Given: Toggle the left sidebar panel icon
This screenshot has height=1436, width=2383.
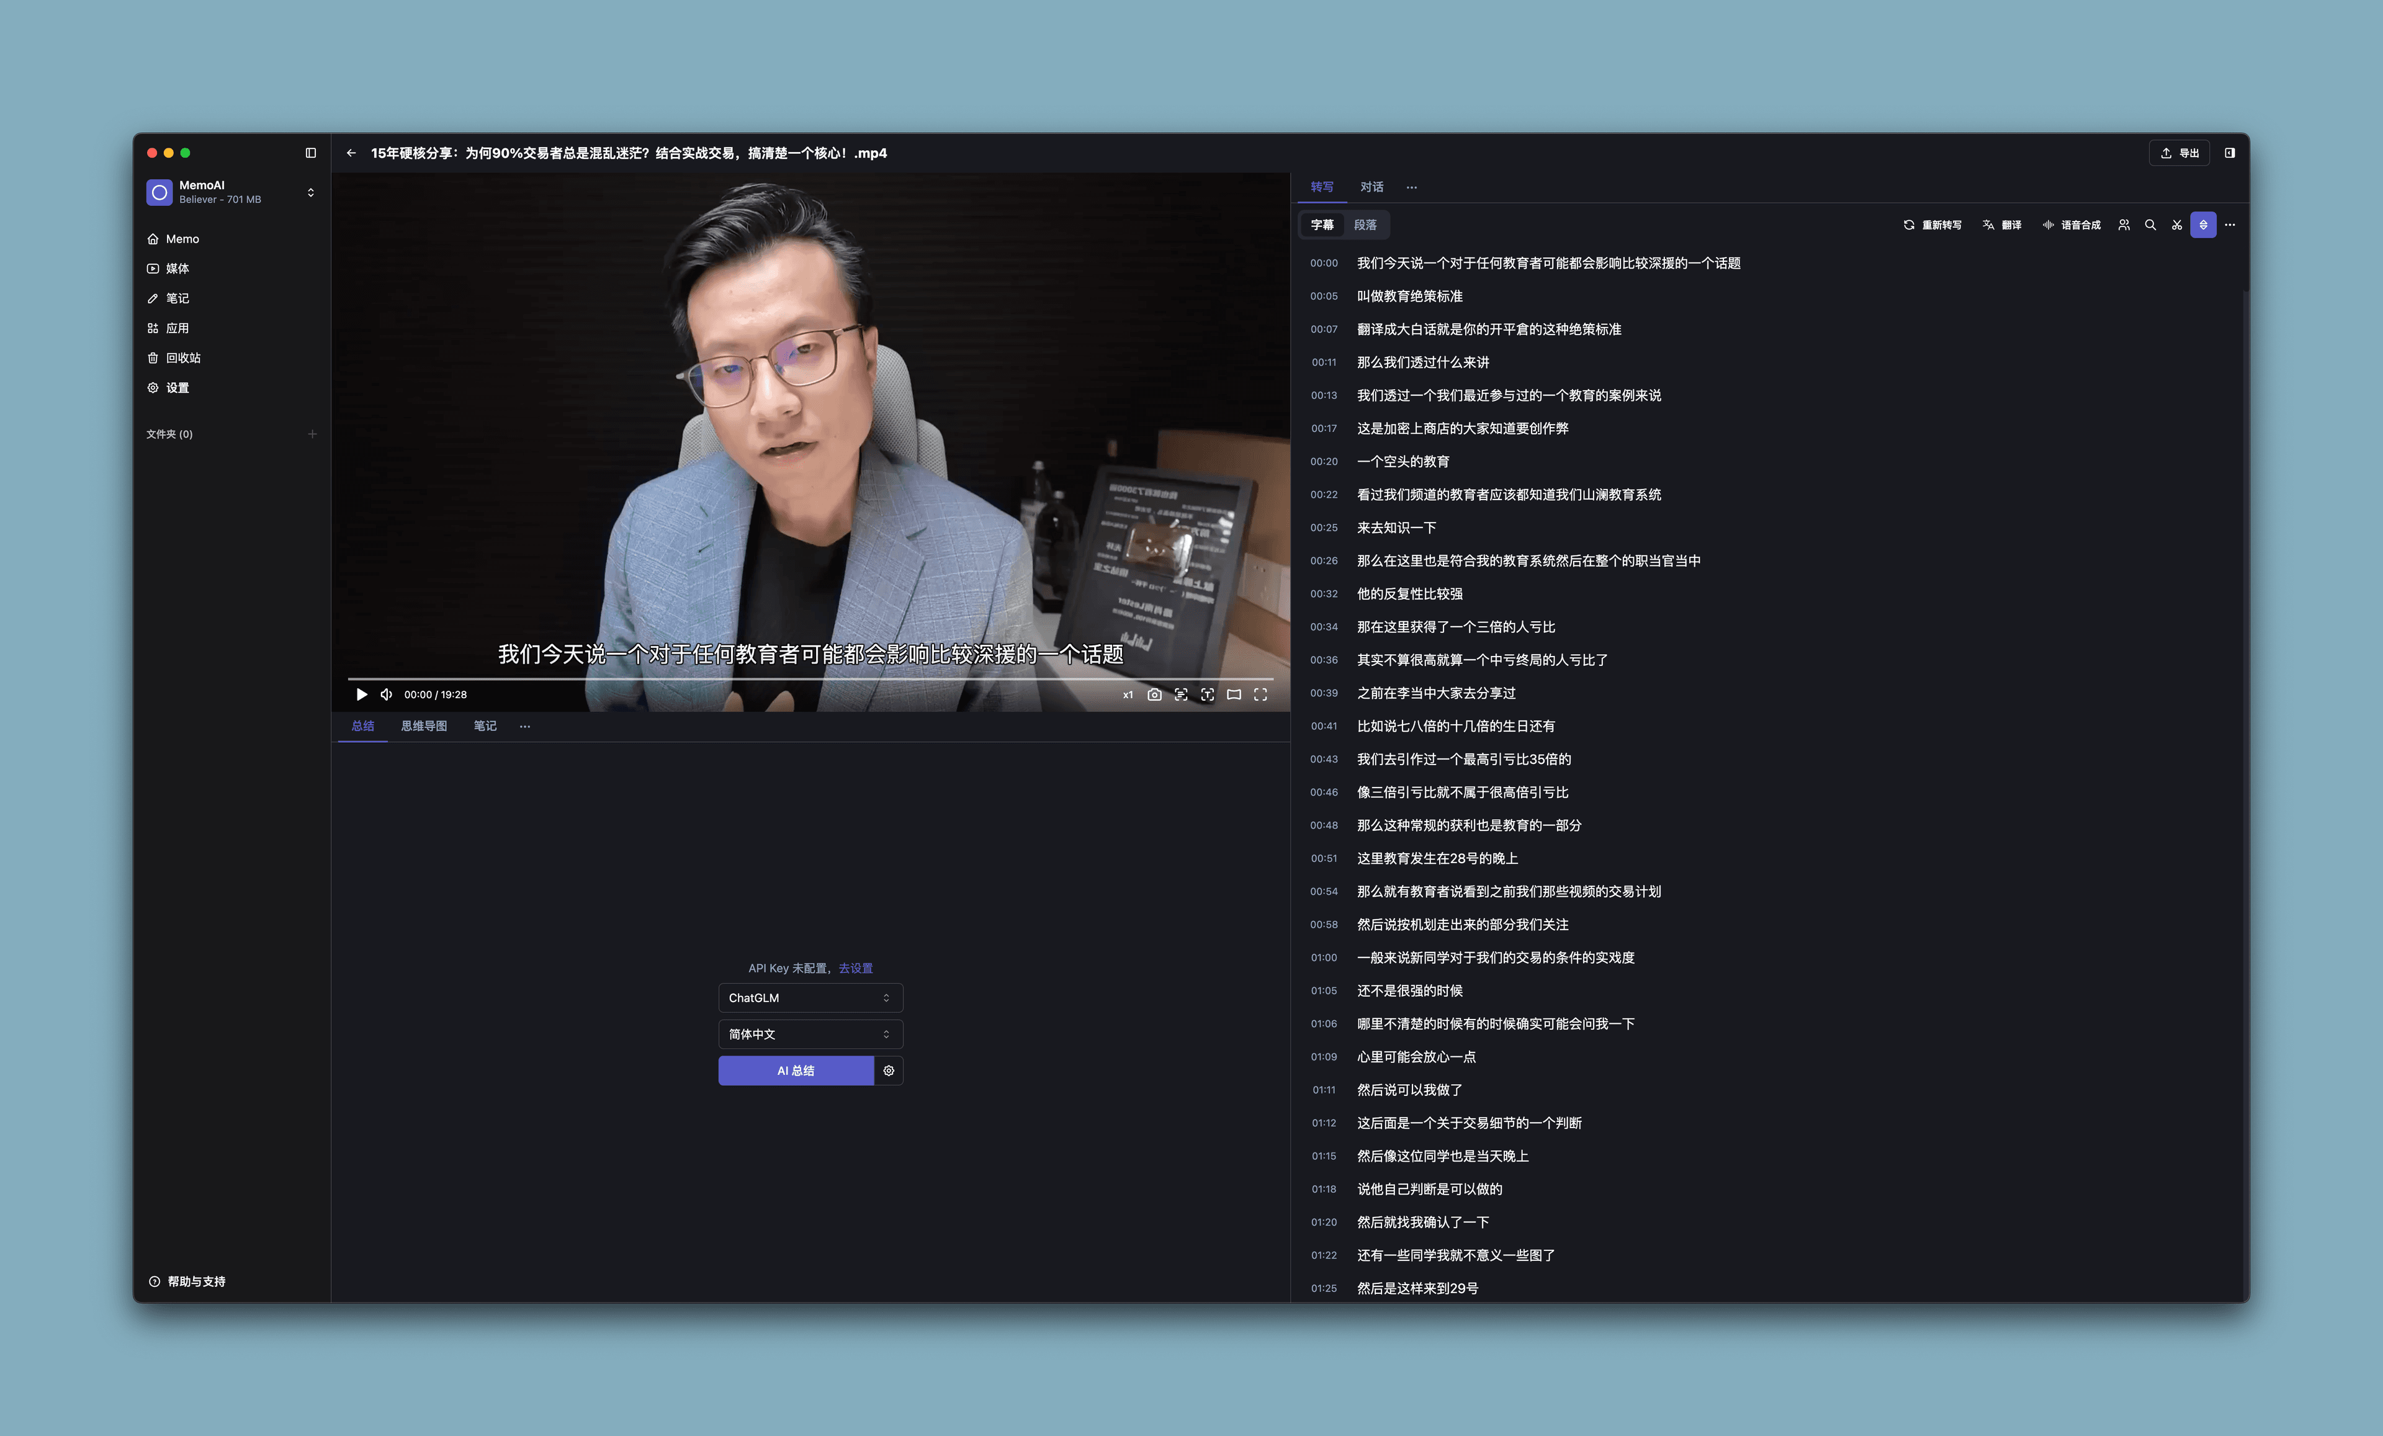Looking at the screenshot, I should [310, 153].
